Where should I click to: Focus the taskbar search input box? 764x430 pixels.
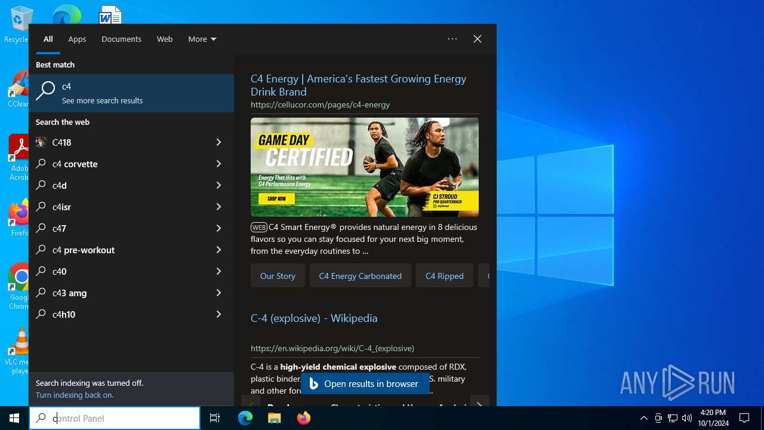point(115,418)
